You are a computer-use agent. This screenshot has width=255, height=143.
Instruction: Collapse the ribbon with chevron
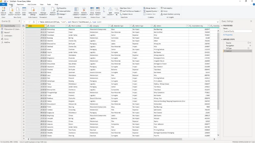pos(251,4)
